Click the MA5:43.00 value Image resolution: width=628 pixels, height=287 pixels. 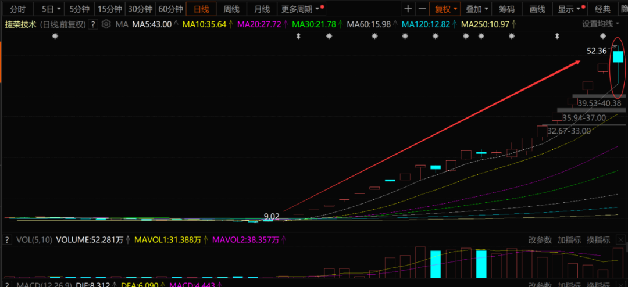click(x=152, y=24)
